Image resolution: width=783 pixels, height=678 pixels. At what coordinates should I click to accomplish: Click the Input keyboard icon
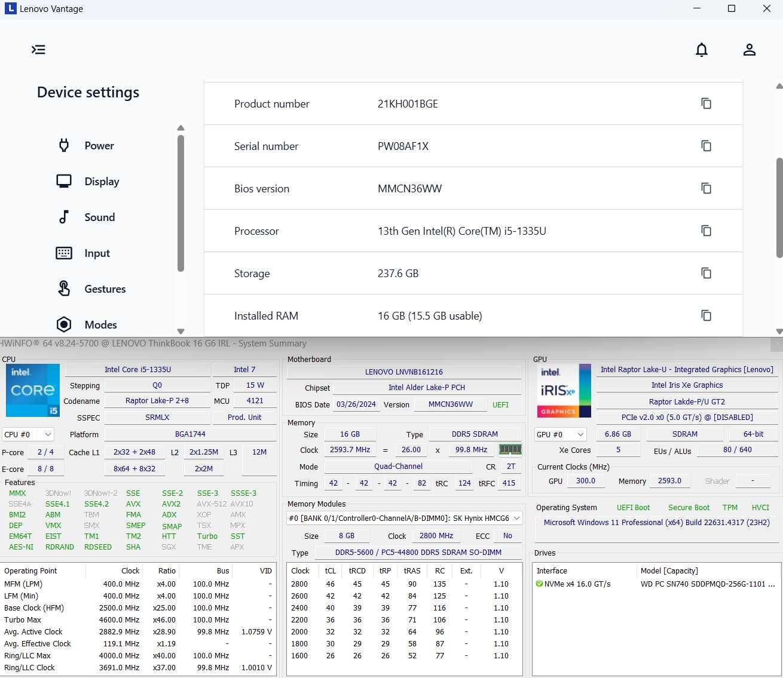coord(64,253)
